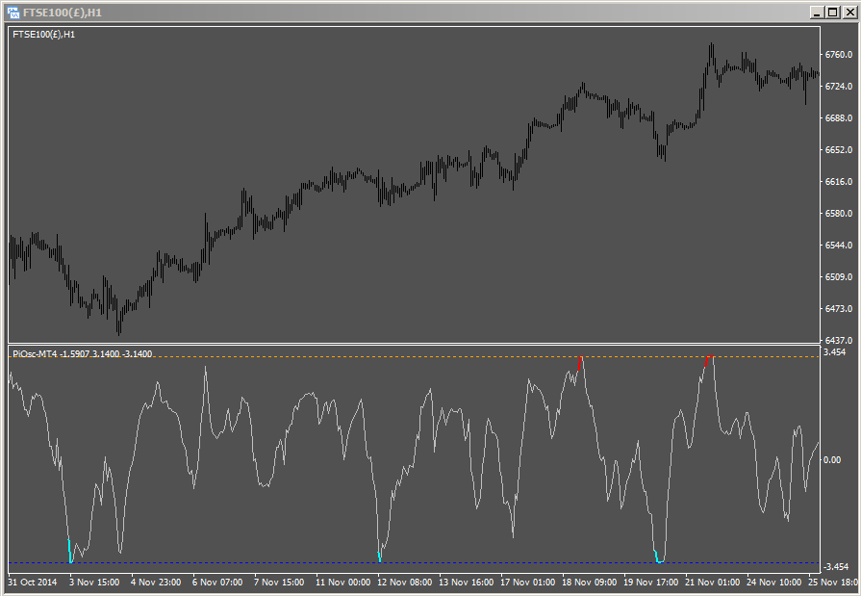Click the cyan signal marker near 3 Nov
This screenshot has height=596, width=861.
click(71, 552)
